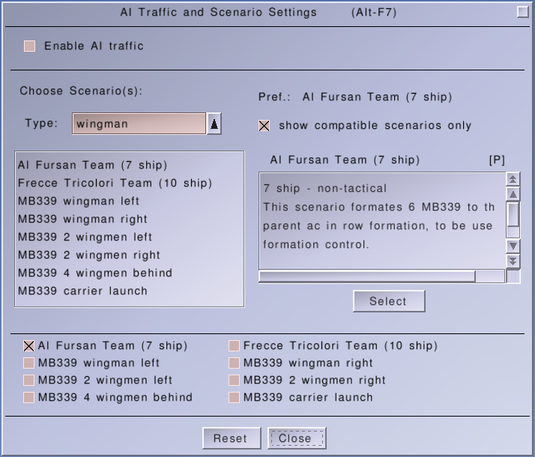
Task: Check the MB339 wingman left checkbox
Action: (29, 363)
